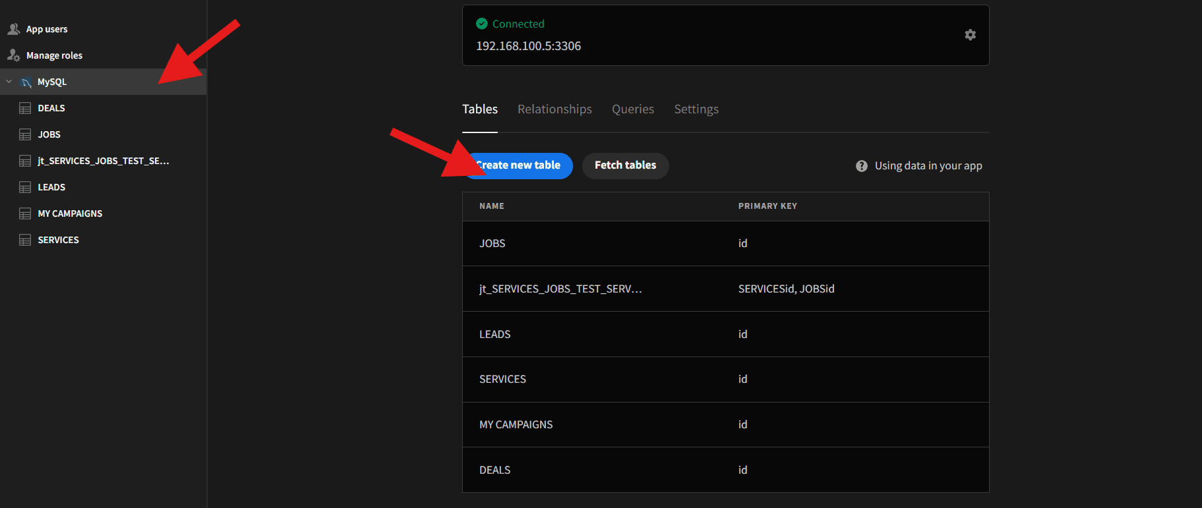The image size is (1202, 508).
Task: Select MySQL datasource in sidebar
Action: click(x=103, y=82)
